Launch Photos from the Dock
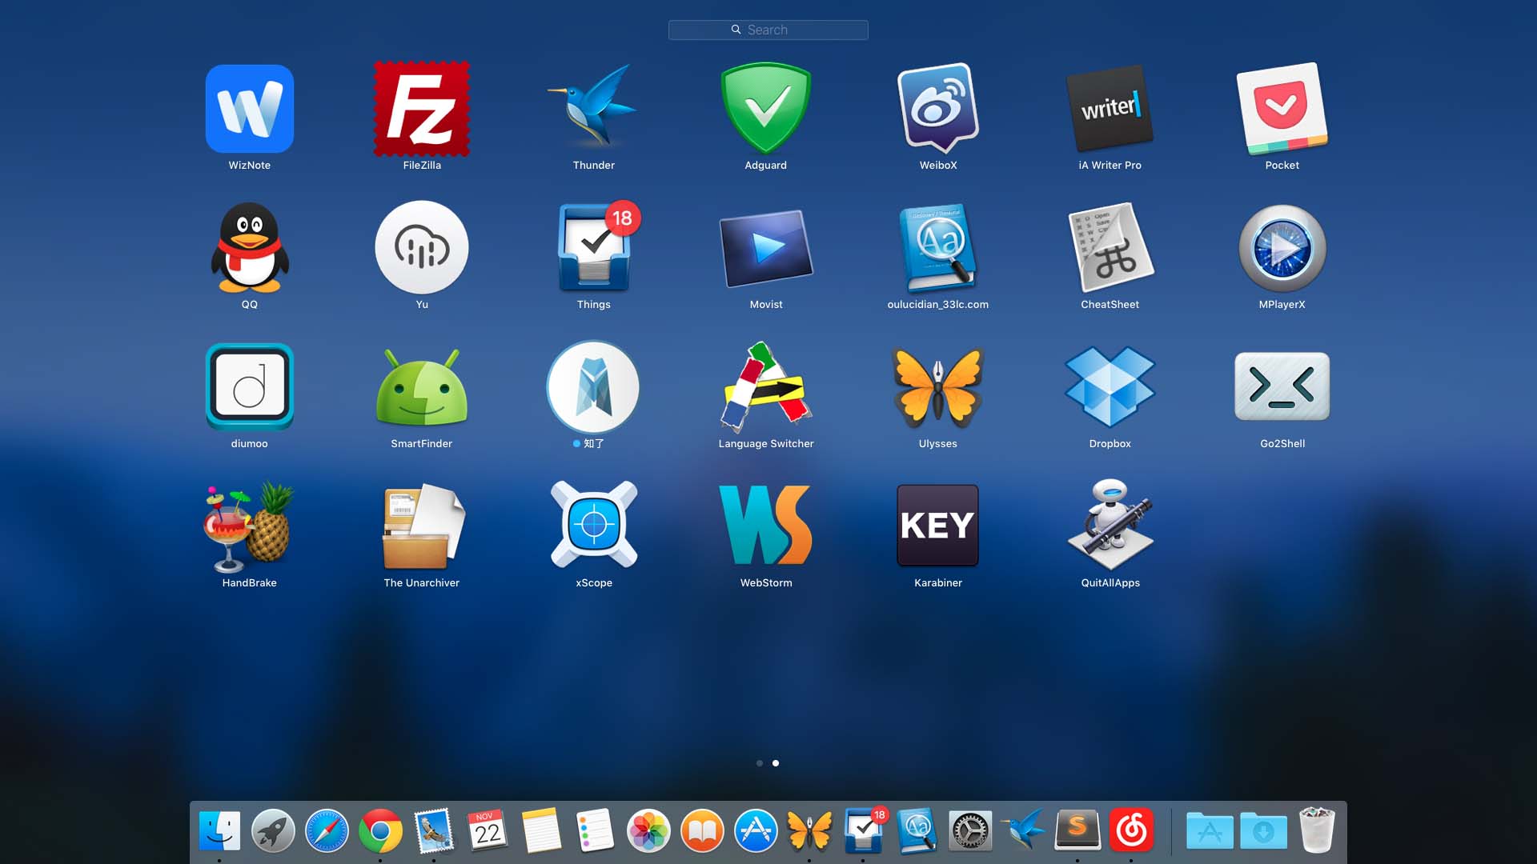The width and height of the screenshot is (1537, 864). 648,831
